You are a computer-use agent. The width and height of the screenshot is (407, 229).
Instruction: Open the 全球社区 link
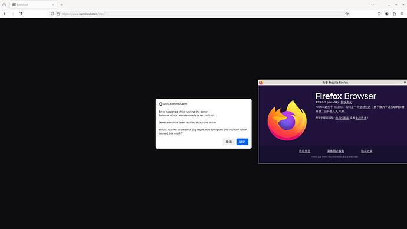click(x=365, y=107)
